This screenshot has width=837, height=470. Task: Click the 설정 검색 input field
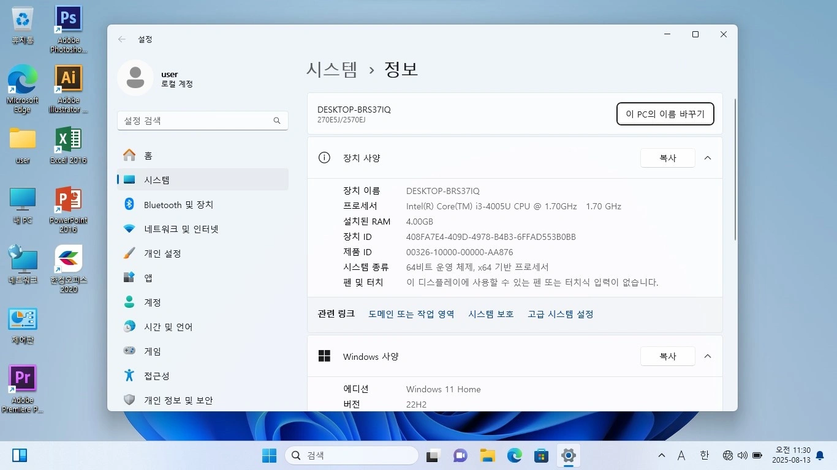[x=203, y=121]
